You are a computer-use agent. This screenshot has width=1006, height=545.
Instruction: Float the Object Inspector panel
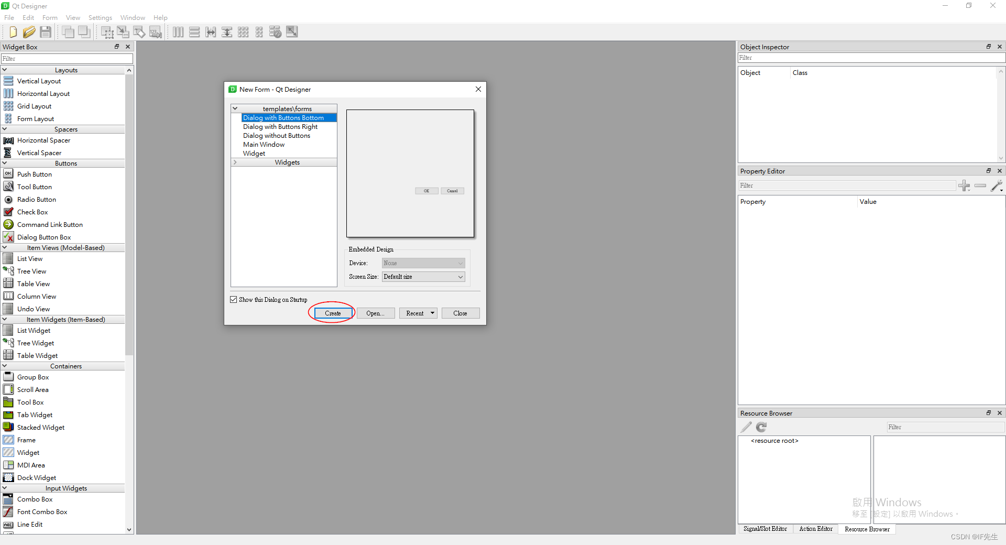pos(989,47)
